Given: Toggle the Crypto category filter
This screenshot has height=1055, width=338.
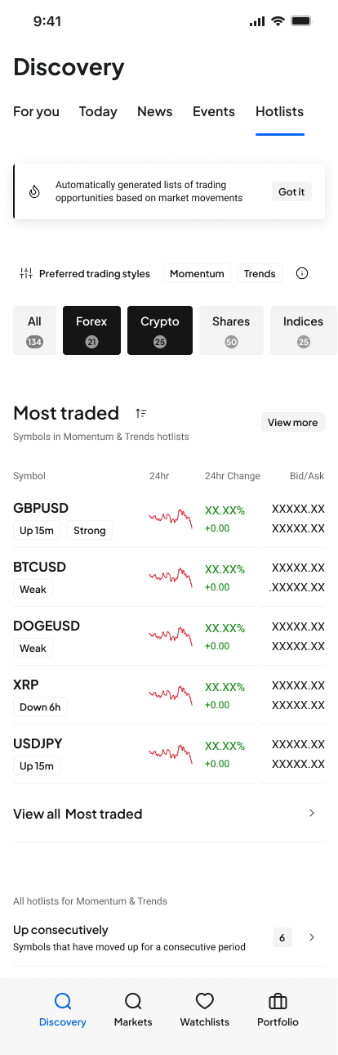Looking at the screenshot, I should pos(160,330).
